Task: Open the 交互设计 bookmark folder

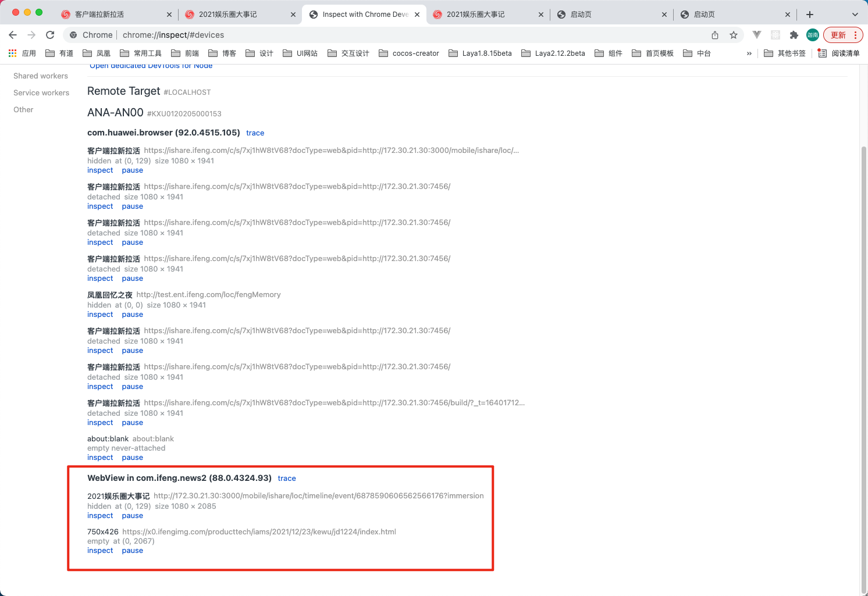Action: (348, 53)
